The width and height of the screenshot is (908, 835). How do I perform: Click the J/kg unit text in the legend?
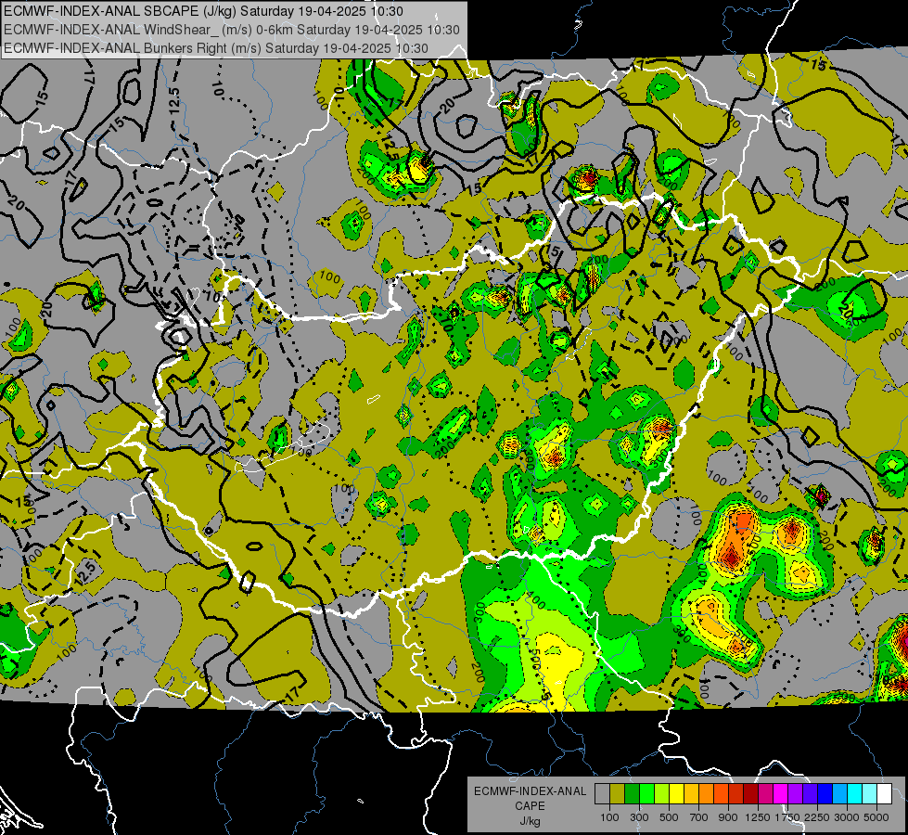[530, 821]
